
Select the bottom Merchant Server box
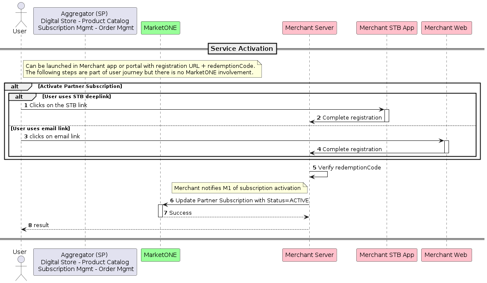pyautogui.click(x=309, y=255)
